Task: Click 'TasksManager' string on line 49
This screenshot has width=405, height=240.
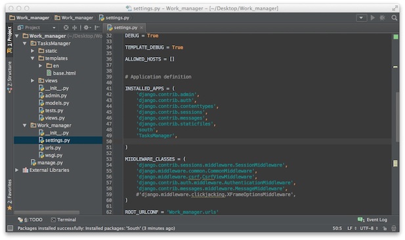Action: 155,135
